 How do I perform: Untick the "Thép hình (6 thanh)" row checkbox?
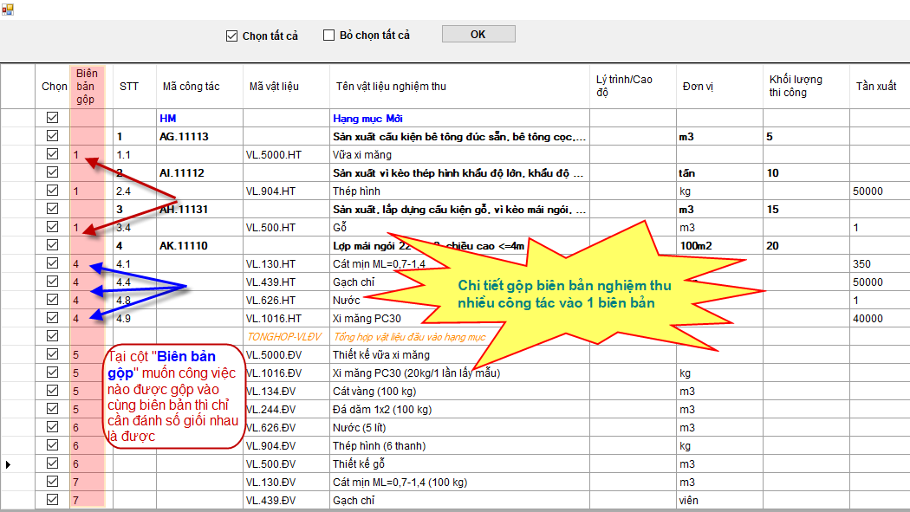[52, 444]
